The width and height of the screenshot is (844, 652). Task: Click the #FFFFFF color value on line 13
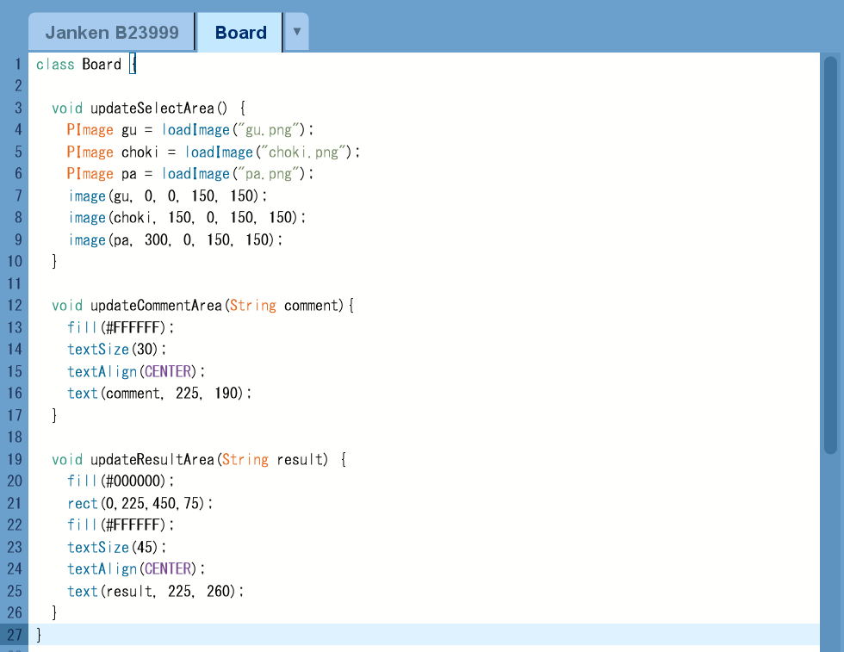[x=133, y=327]
